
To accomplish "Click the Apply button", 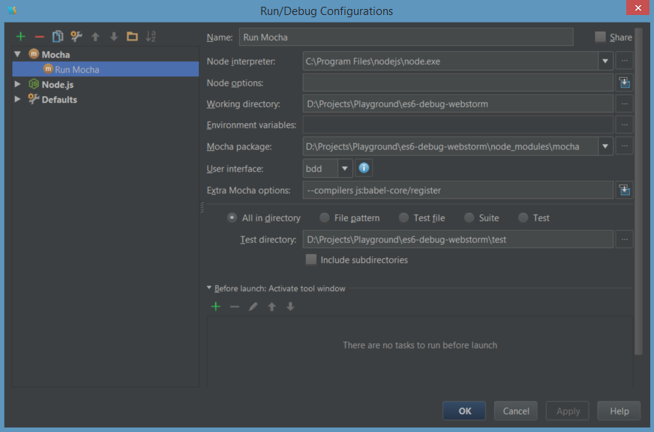I will point(567,411).
